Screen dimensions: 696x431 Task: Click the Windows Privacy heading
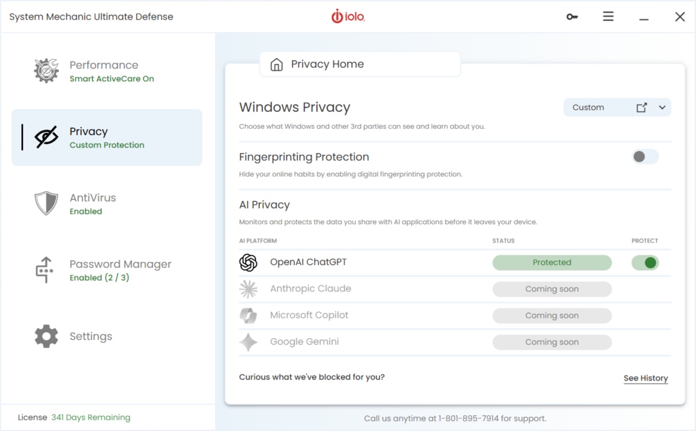point(294,107)
